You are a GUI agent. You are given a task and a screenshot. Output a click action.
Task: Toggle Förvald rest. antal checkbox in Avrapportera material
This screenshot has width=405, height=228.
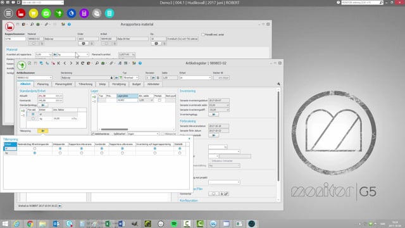click(x=203, y=34)
